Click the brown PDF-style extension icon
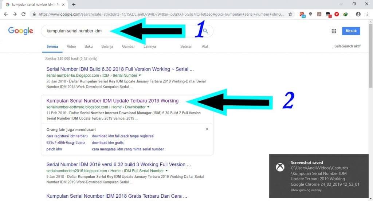 [319, 14]
